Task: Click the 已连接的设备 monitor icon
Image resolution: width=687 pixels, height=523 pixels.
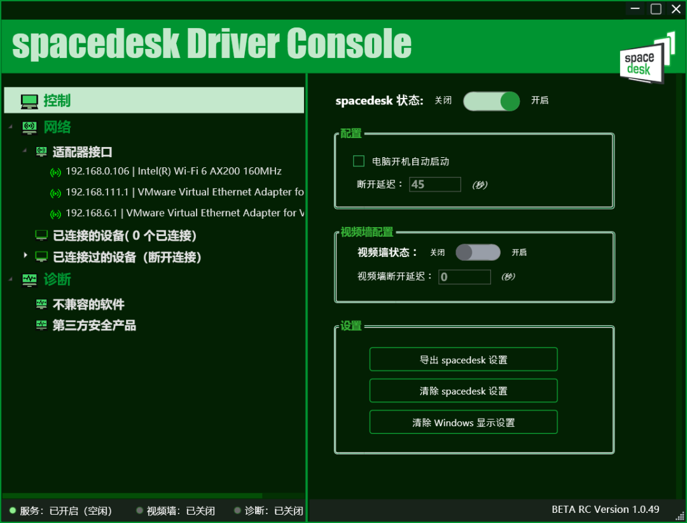Action: coord(41,235)
